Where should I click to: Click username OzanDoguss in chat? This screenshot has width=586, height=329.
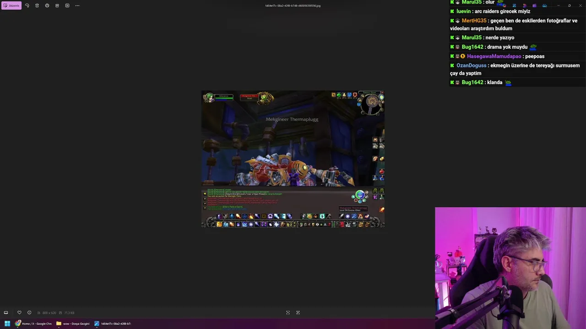[471, 65]
